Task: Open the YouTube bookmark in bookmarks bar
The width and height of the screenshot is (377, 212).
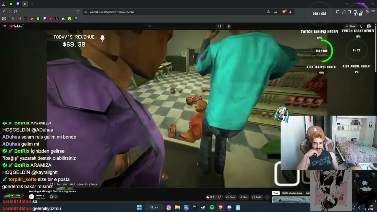Action: click(51, 19)
